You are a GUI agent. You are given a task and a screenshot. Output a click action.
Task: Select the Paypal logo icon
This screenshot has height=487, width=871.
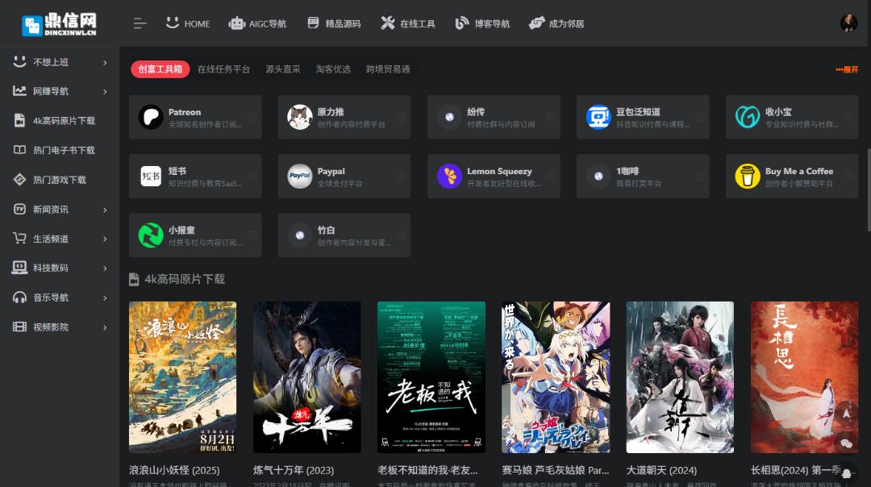pyautogui.click(x=300, y=176)
